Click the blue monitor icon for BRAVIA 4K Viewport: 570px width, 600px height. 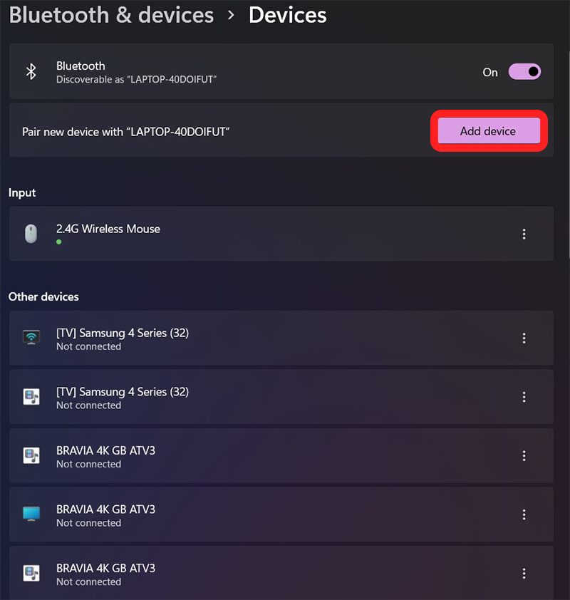31,514
